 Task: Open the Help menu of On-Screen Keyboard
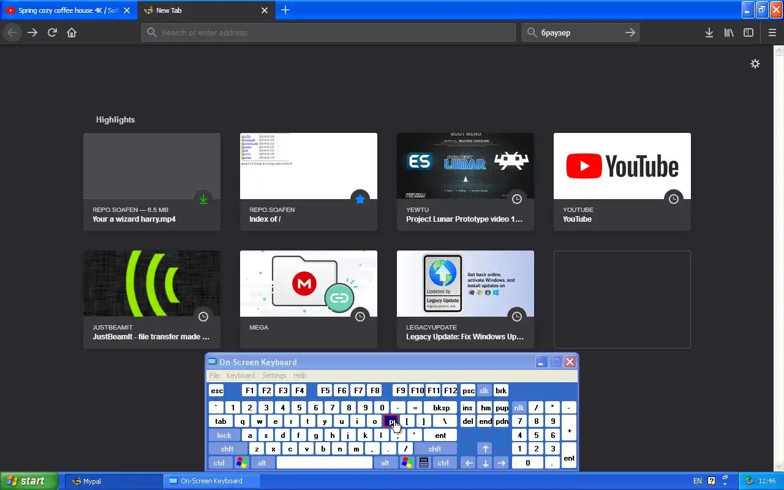coord(300,375)
